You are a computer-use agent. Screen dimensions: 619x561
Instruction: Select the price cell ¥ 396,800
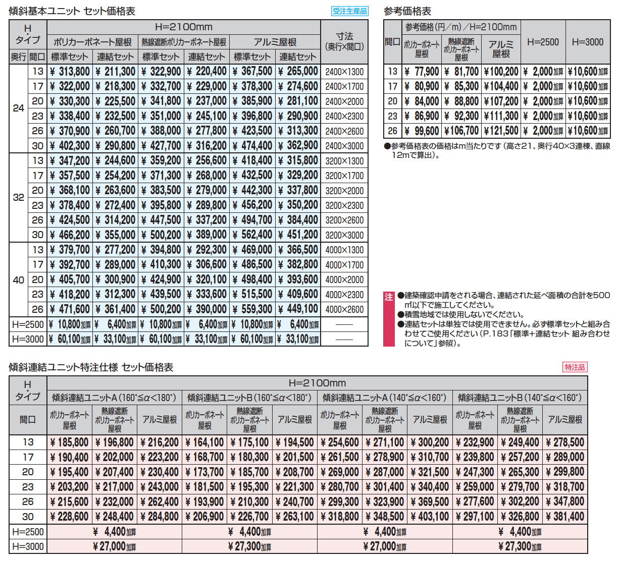(252, 116)
